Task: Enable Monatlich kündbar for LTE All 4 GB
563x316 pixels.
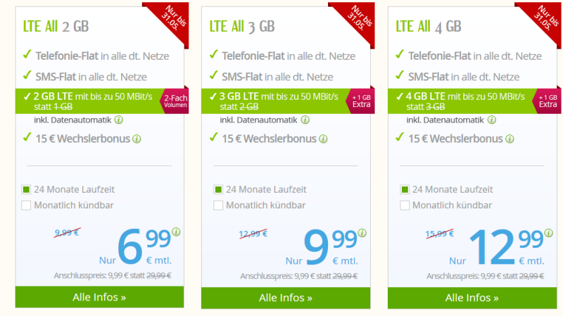Action: point(405,206)
